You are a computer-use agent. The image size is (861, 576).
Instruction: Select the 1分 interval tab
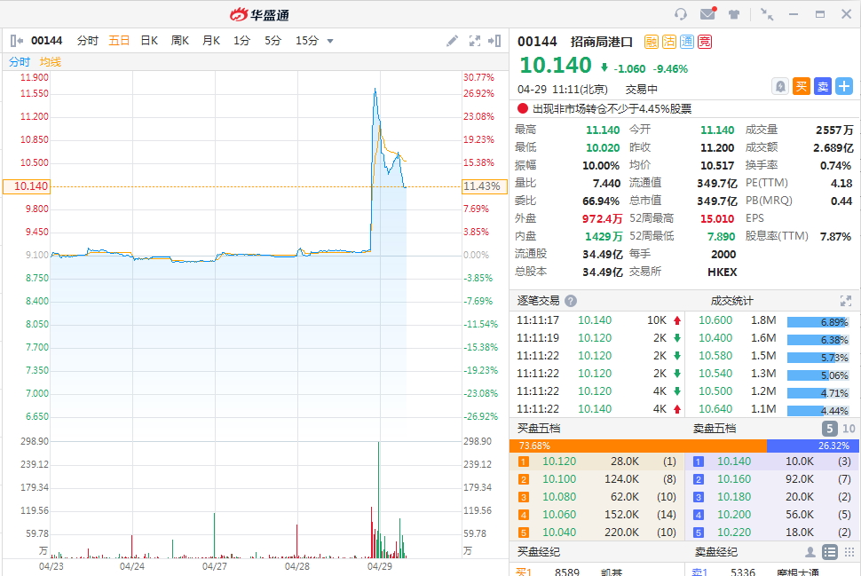click(241, 41)
